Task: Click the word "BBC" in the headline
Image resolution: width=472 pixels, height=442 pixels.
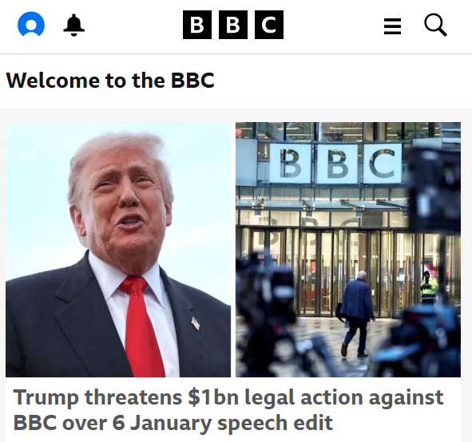Action: pos(35,423)
